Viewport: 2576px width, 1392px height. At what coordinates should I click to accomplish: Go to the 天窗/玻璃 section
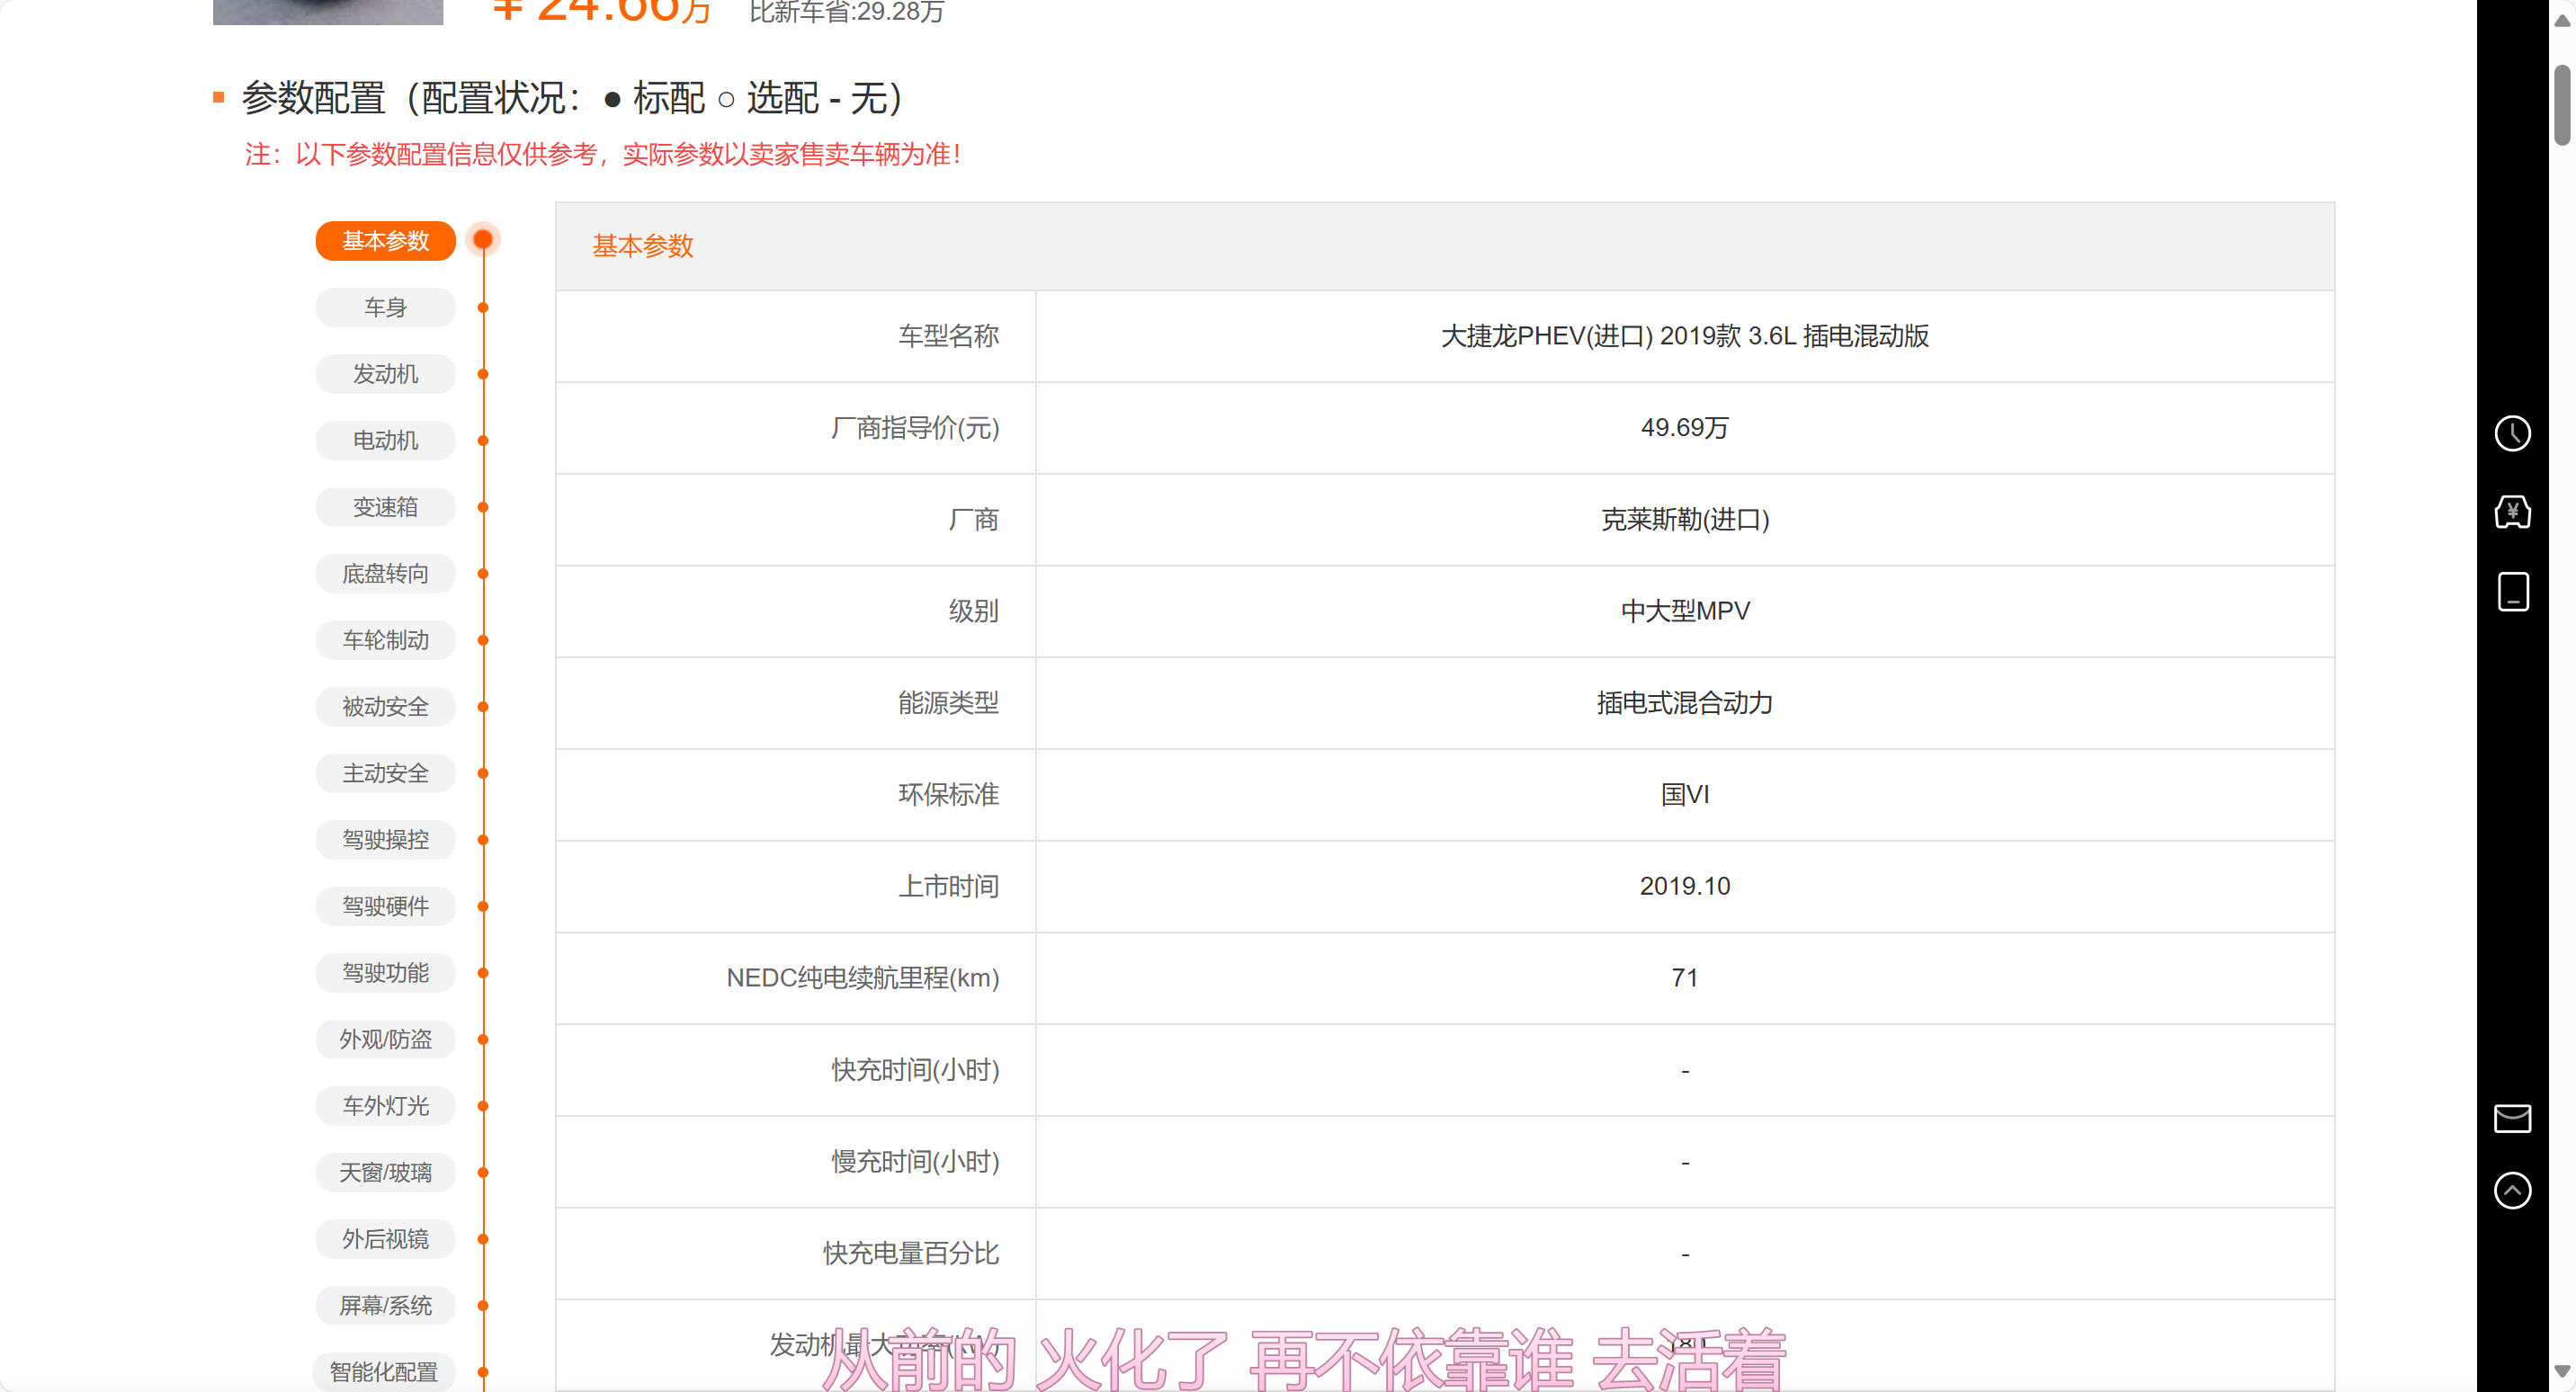(x=385, y=1172)
